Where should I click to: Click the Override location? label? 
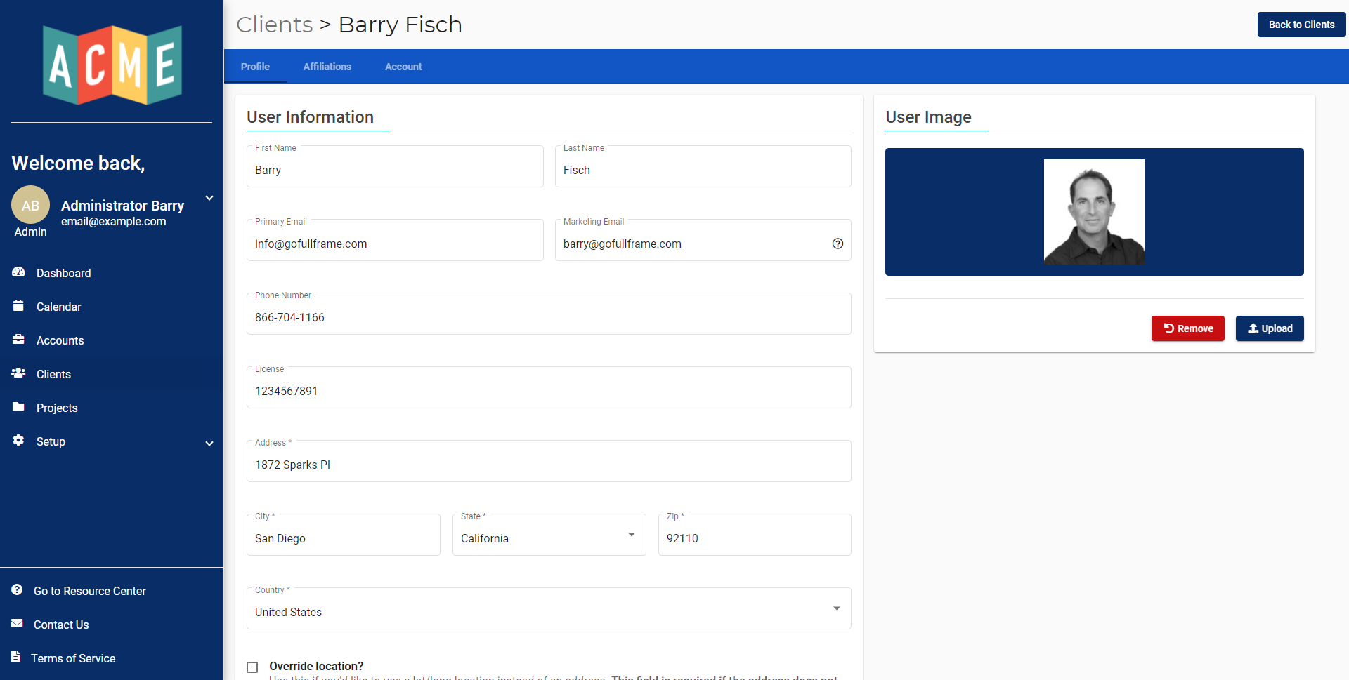click(x=316, y=667)
